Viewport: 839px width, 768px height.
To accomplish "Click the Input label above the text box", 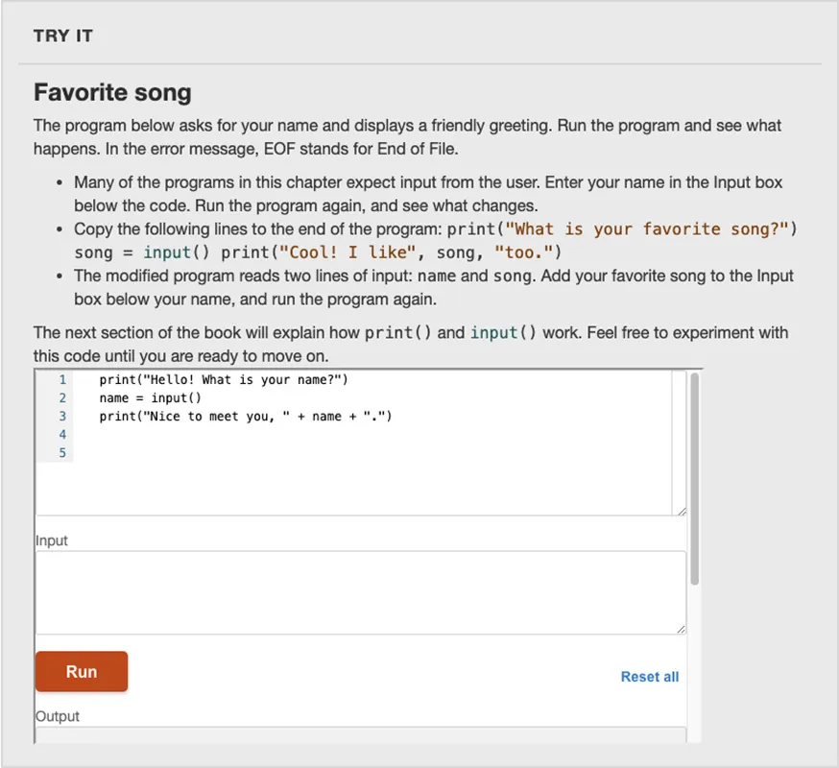I will (x=49, y=540).
